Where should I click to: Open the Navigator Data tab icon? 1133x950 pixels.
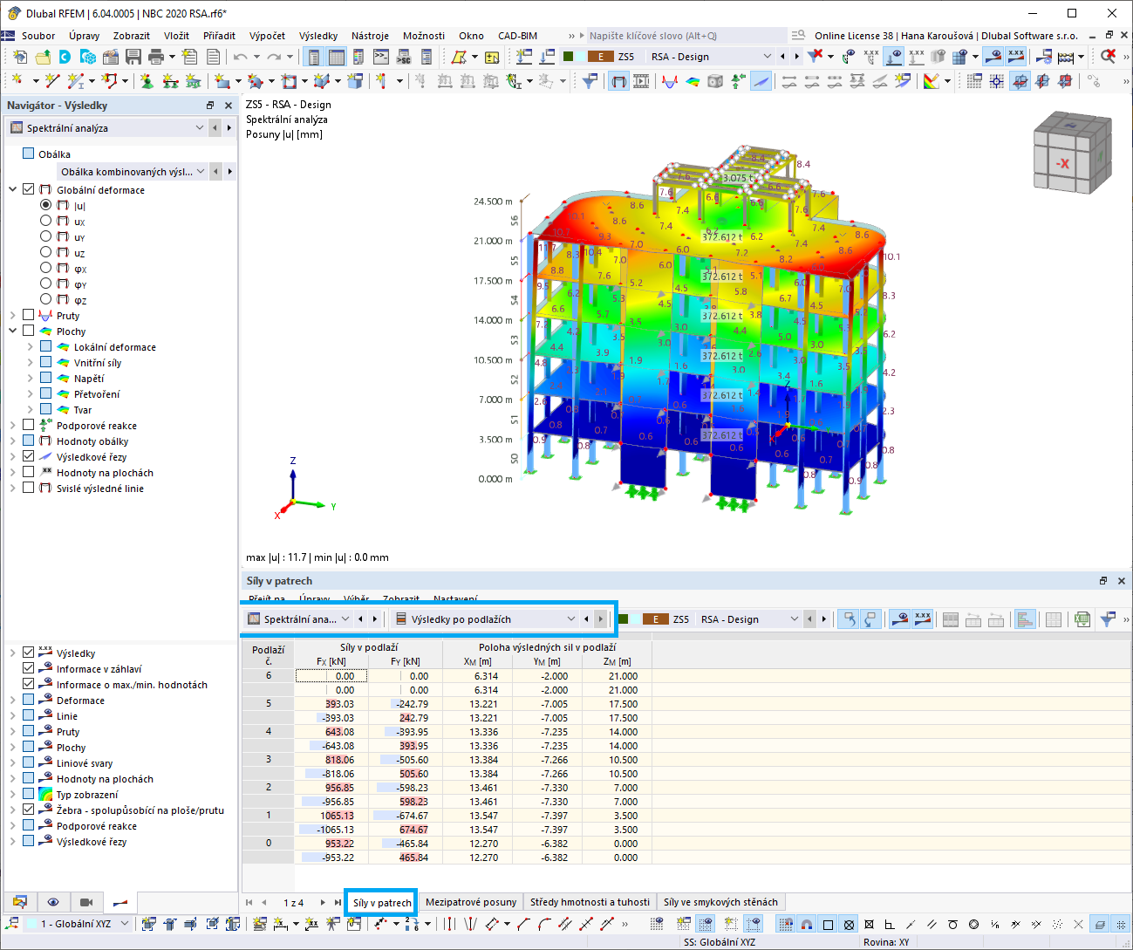(20, 902)
